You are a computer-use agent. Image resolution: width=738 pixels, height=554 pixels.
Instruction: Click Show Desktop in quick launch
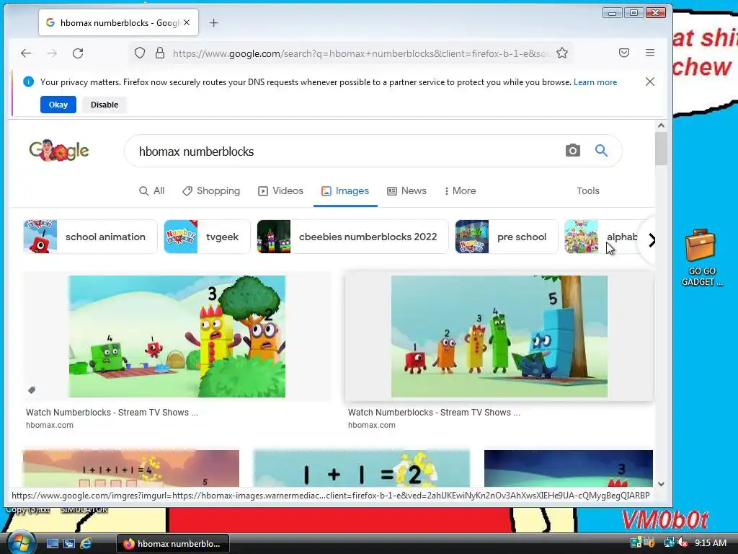(x=52, y=543)
